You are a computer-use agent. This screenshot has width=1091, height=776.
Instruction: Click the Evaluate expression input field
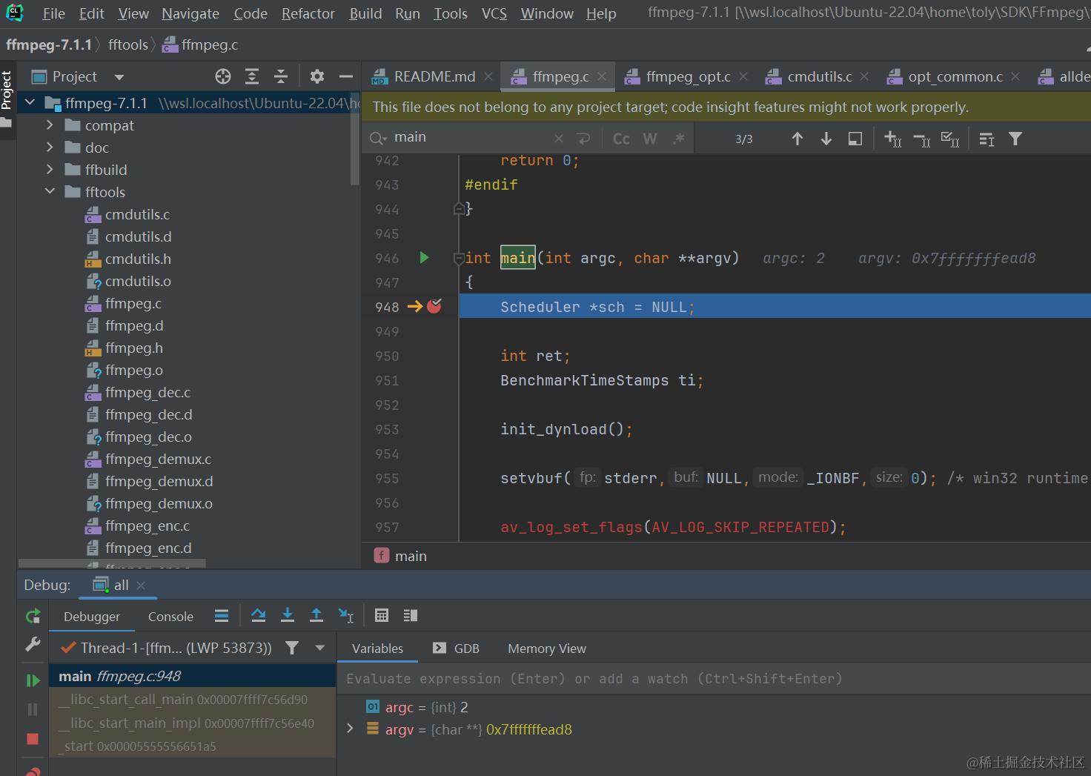pyautogui.click(x=593, y=678)
